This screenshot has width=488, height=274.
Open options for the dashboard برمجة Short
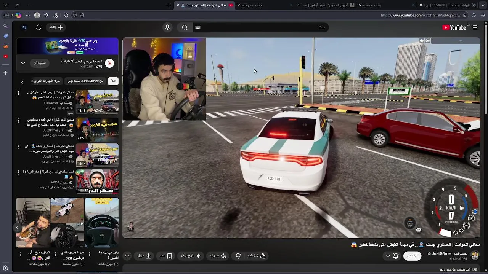90,254
